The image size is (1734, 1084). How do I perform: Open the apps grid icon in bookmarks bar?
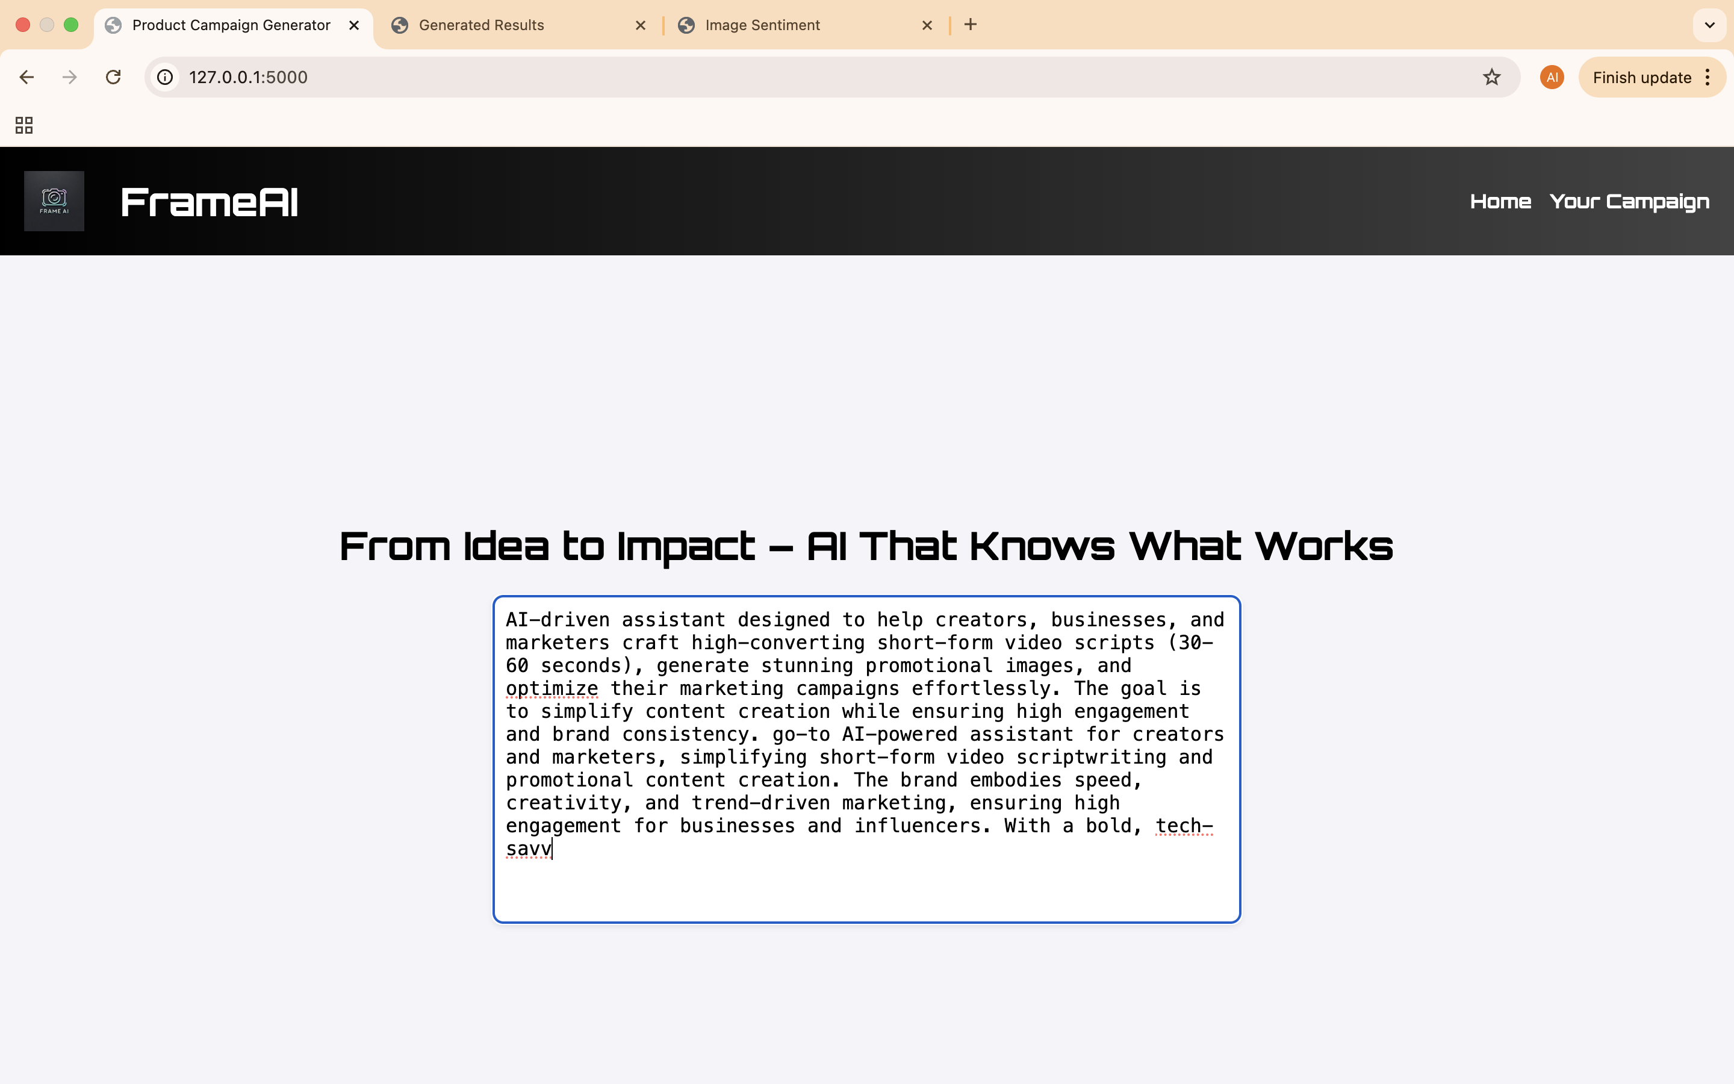tap(23, 125)
